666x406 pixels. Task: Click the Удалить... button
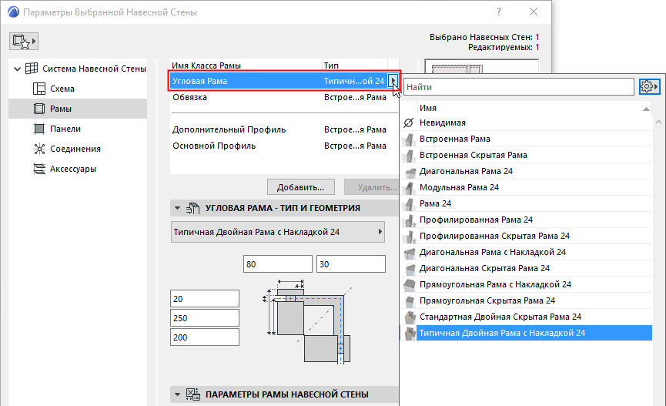click(x=372, y=187)
